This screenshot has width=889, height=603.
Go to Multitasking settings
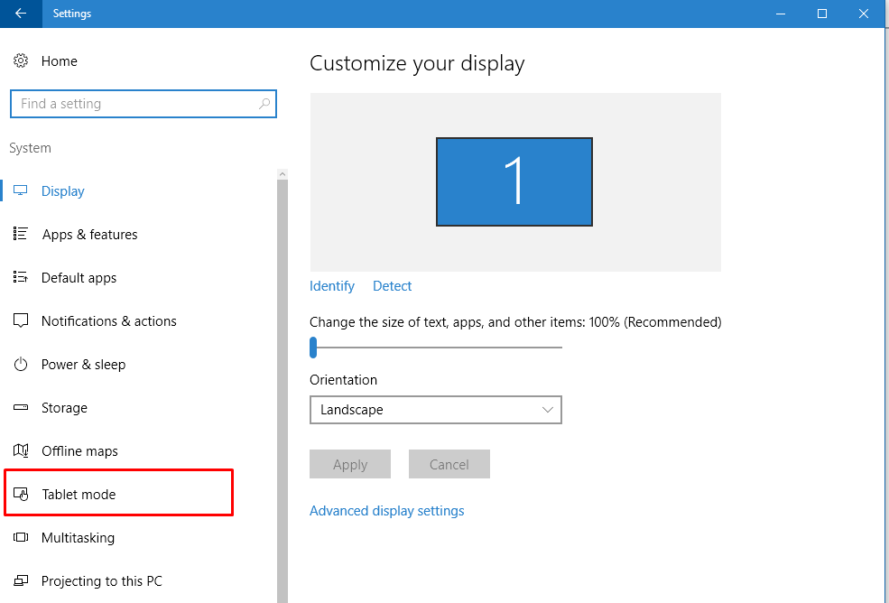pos(78,538)
